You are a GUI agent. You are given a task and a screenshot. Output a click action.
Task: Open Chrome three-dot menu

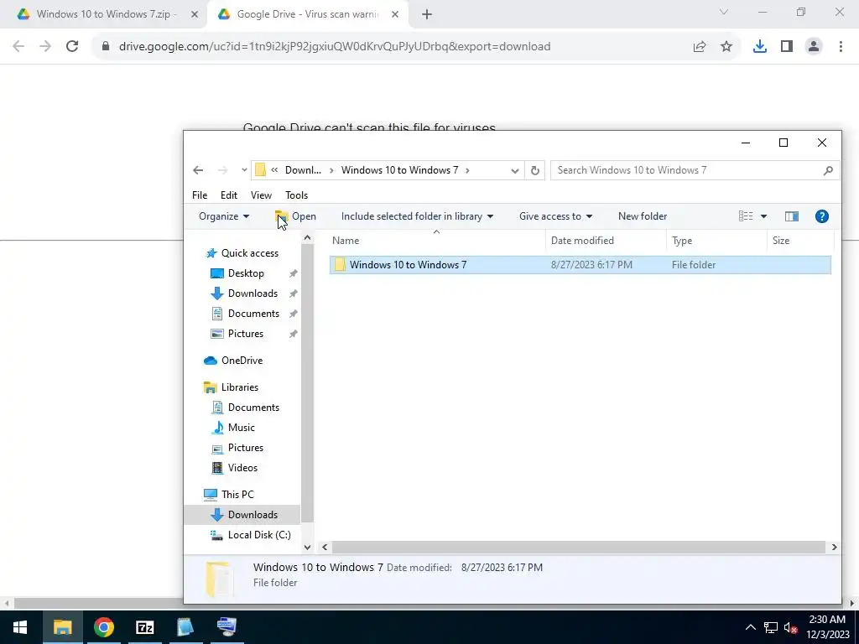coord(841,47)
